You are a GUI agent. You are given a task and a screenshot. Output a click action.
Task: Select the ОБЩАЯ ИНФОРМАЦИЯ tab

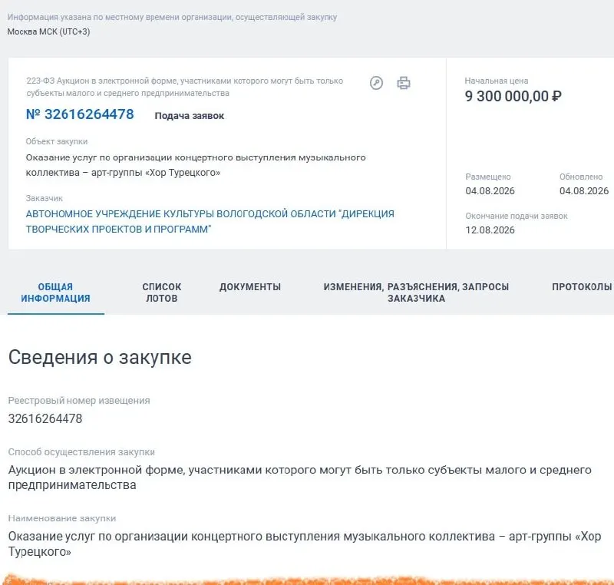pyautogui.click(x=55, y=292)
